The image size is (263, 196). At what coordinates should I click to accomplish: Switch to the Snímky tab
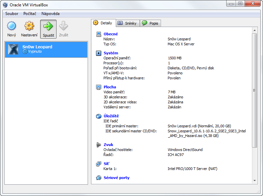[x=127, y=23]
